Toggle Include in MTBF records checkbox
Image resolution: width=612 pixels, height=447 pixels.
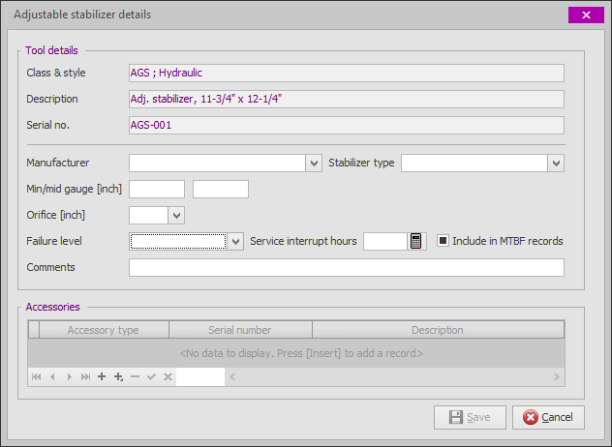point(443,241)
